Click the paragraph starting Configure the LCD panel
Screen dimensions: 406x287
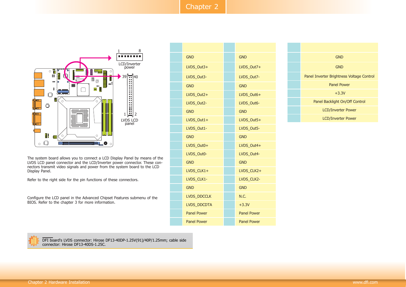(x=92, y=200)
